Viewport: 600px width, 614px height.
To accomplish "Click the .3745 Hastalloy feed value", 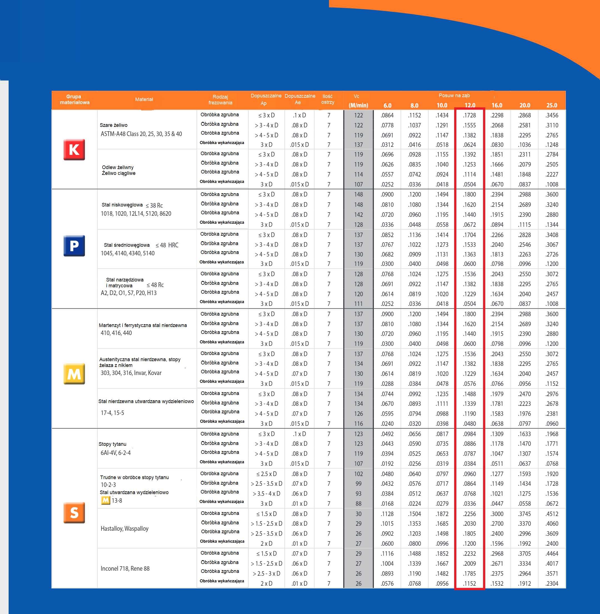I will pos(524,514).
